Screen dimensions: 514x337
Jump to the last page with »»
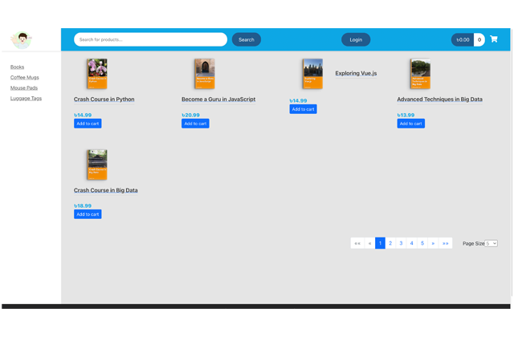[445, 243]
